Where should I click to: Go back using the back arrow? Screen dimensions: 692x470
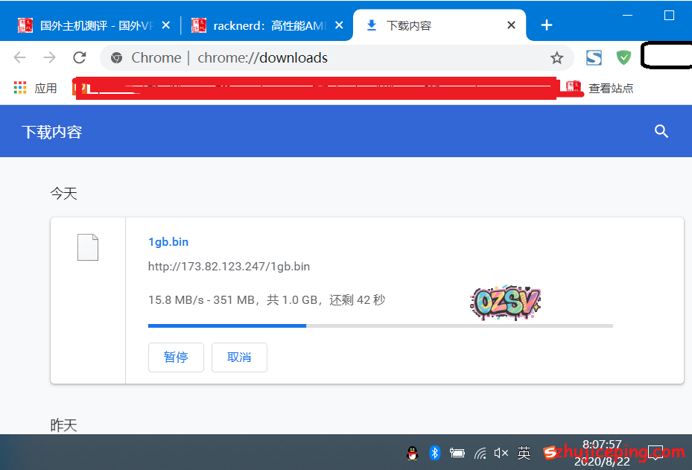click(20, 57)
